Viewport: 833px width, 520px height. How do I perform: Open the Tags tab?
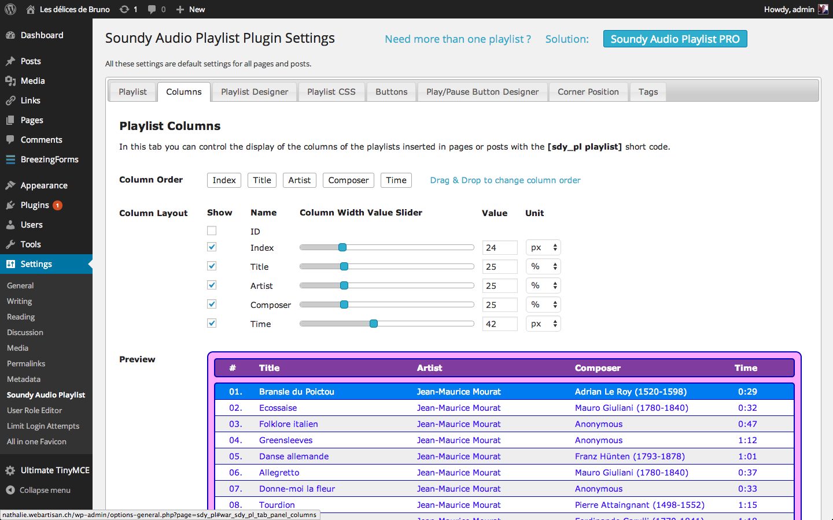point(648,92)
